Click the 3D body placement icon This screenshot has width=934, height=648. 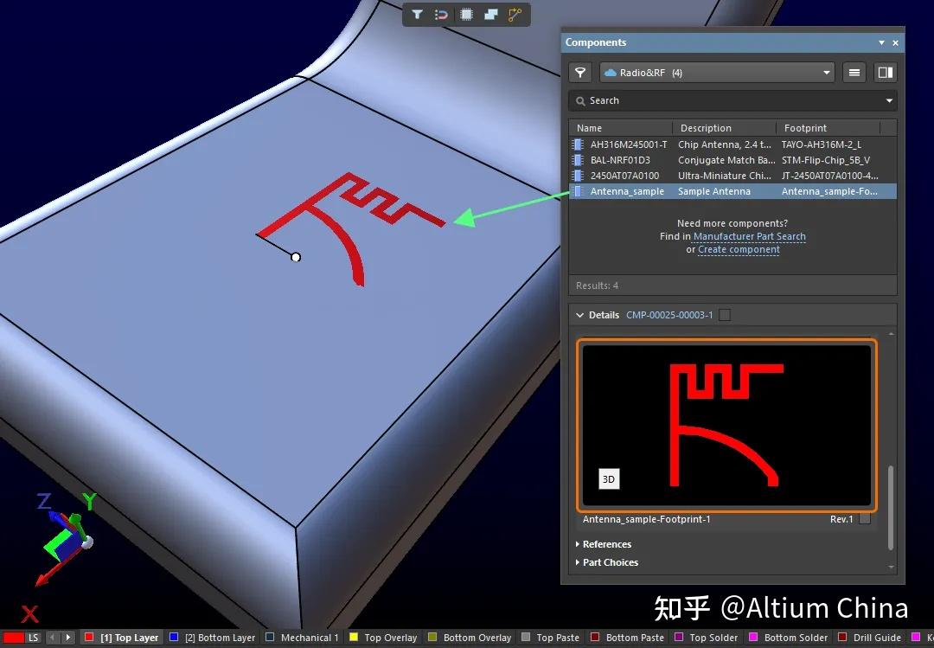tap(491, 15)
